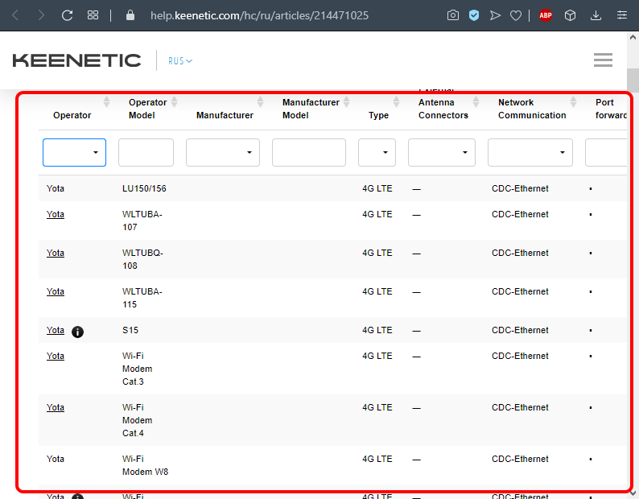Click the Port forwarding column header

coord(611,109)
